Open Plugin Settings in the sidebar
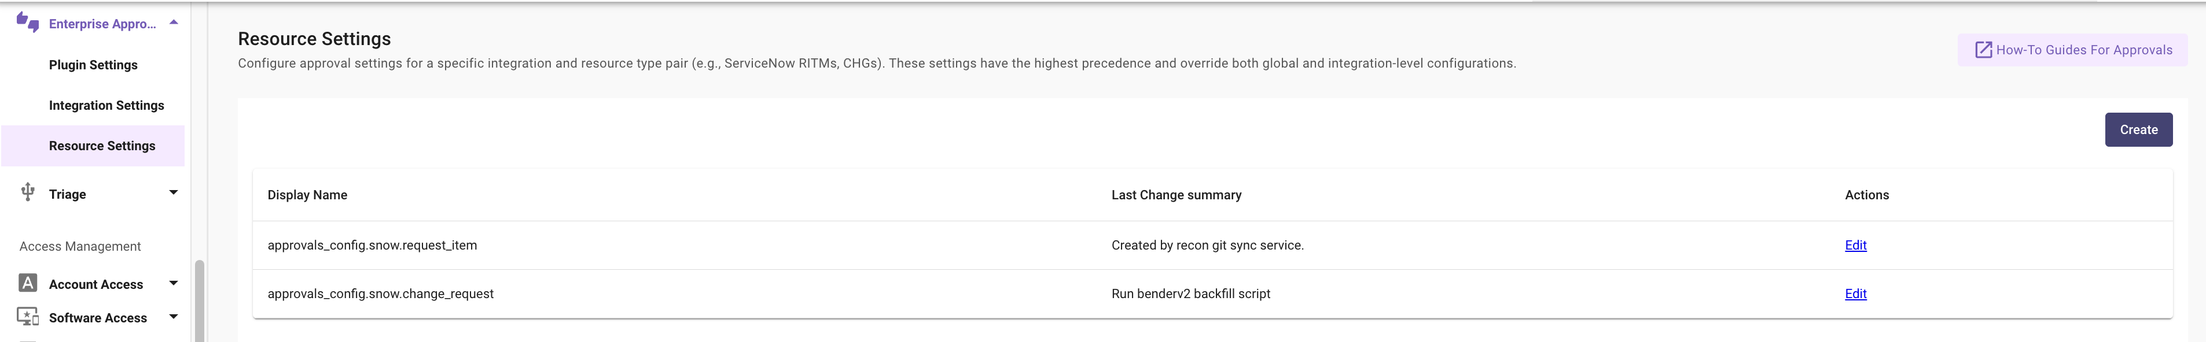Screen dimensions: 2206x342 pyautogui.click(x=93, y=65)
